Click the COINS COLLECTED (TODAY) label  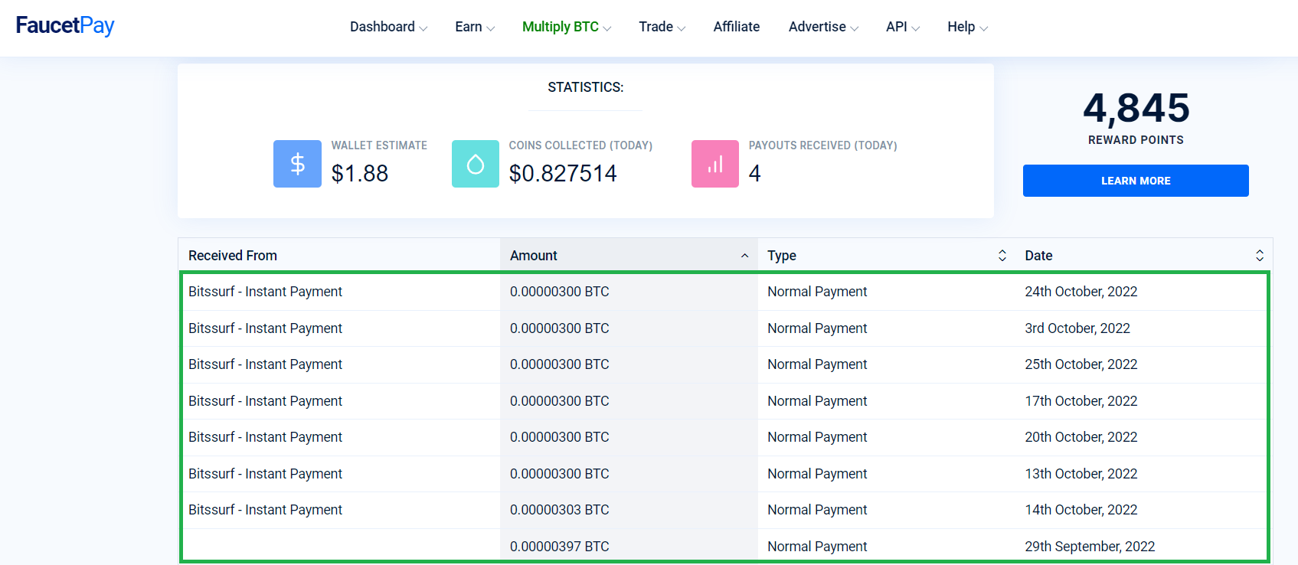[x=580, y=145]
